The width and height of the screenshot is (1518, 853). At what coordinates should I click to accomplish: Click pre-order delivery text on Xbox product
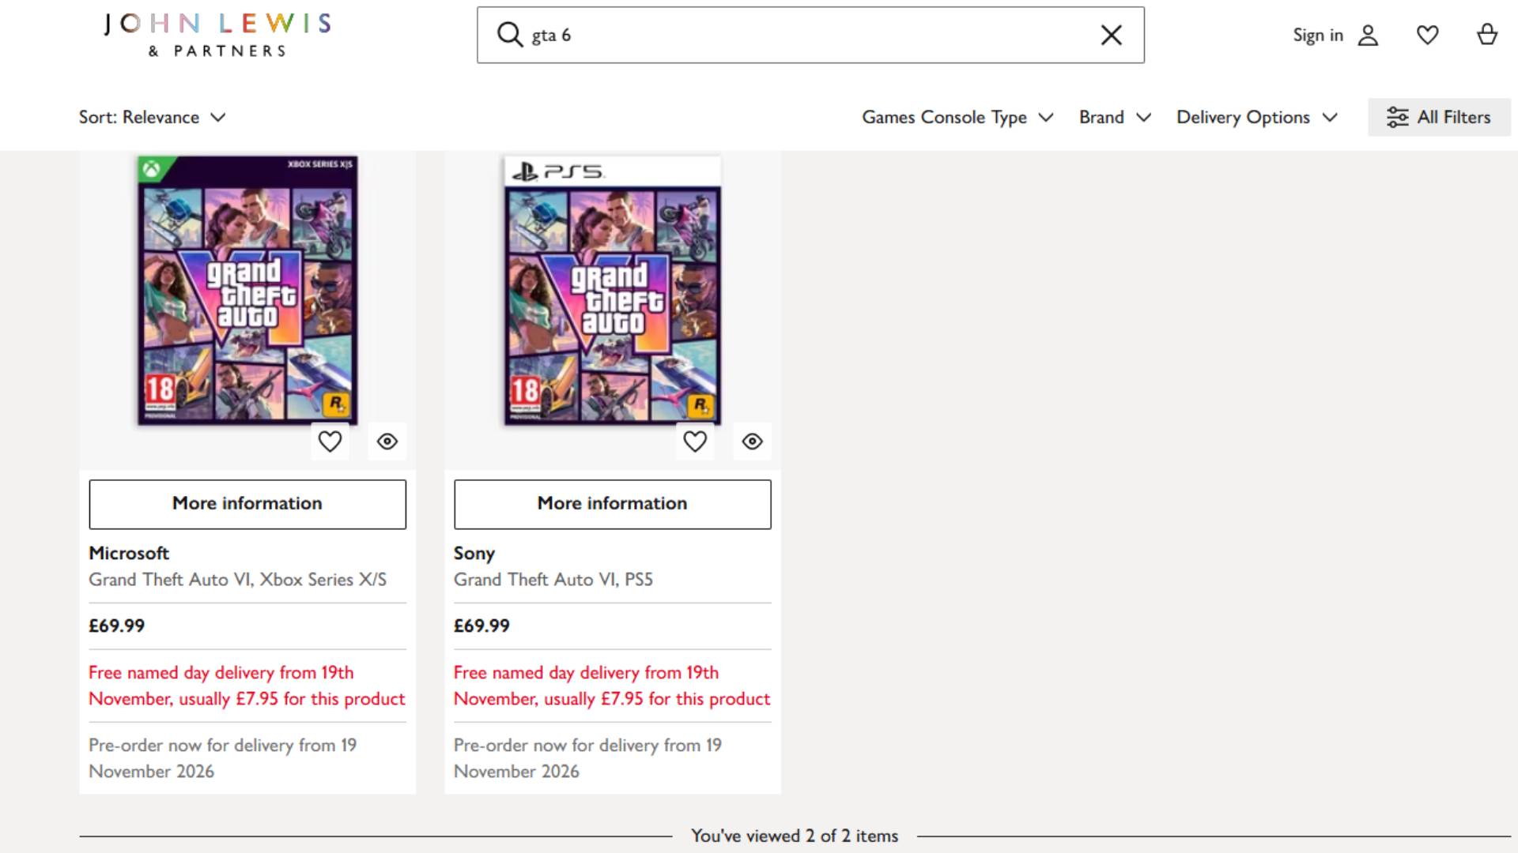coord(223,758)
